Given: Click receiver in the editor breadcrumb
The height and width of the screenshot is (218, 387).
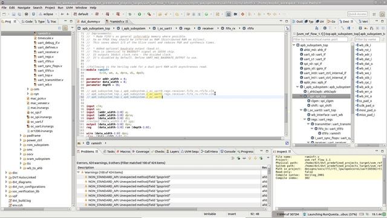Looking at the screenshot, I should 208,28.
